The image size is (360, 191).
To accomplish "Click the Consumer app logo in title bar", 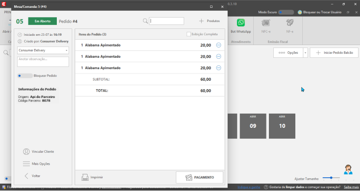I will click(x=4, y=4).
